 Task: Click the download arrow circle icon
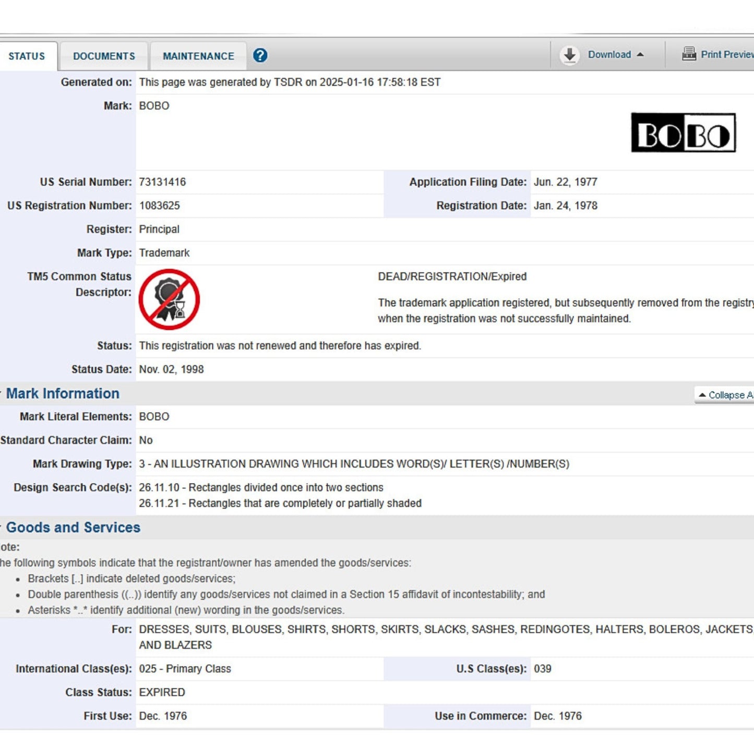click(x=570, y=55)
